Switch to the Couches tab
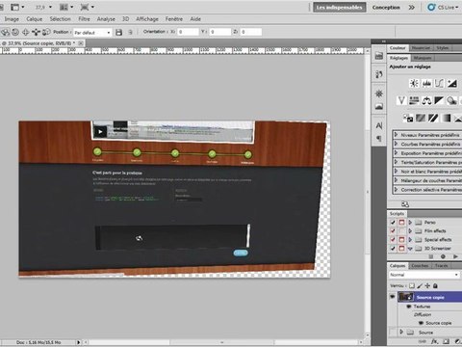The width and height of the screenshot is (462, 347). [x=420, y=266]
